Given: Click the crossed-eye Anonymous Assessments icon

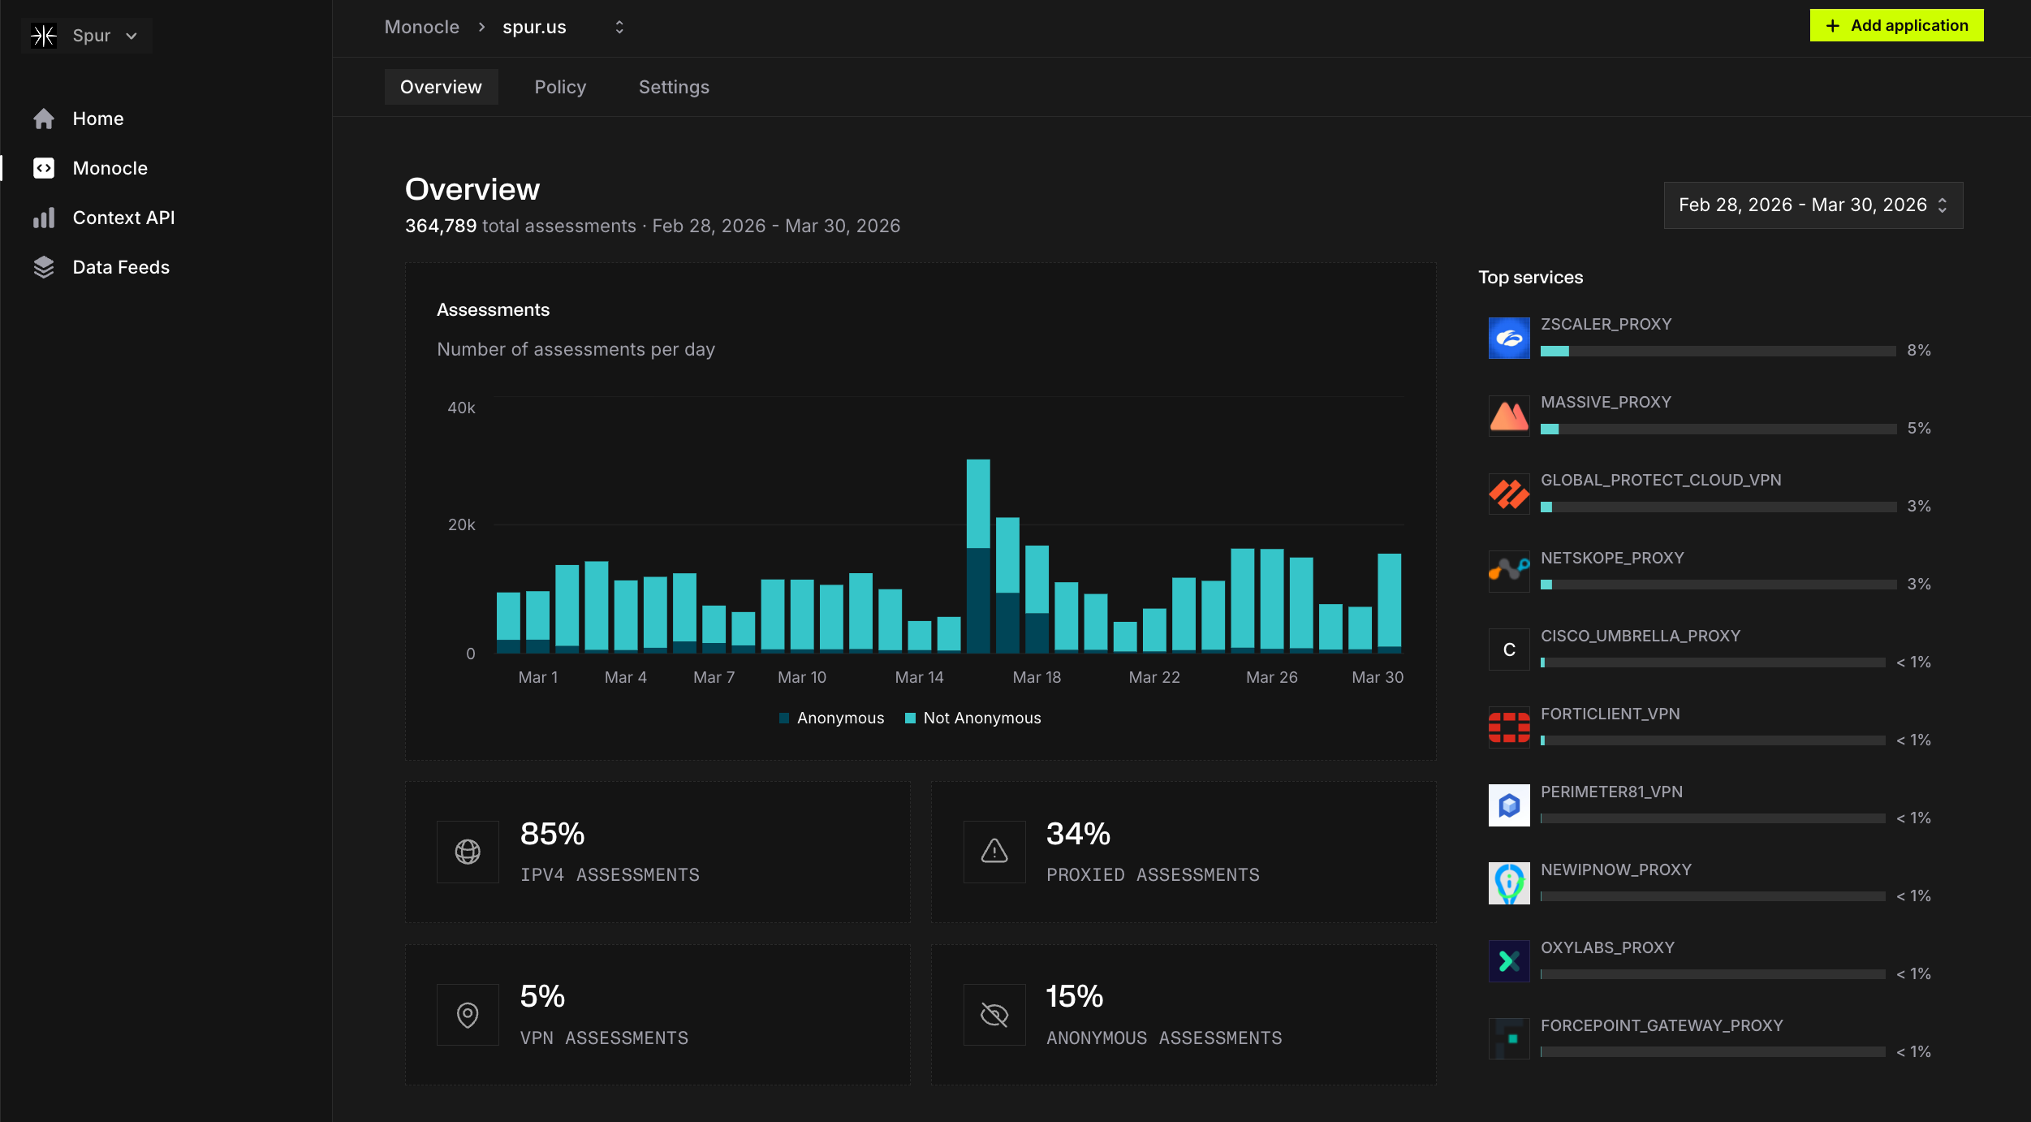Looking at the screenshot, I should coord(994,1015).
